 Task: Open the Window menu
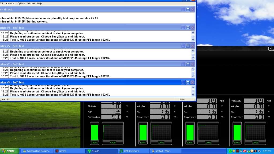[x=31, y=3]
